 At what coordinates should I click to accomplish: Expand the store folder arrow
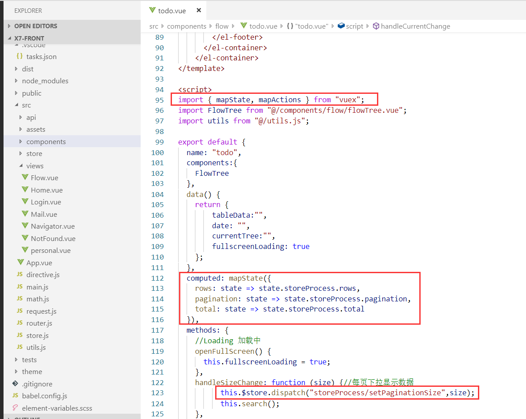[x=20, y=153]
